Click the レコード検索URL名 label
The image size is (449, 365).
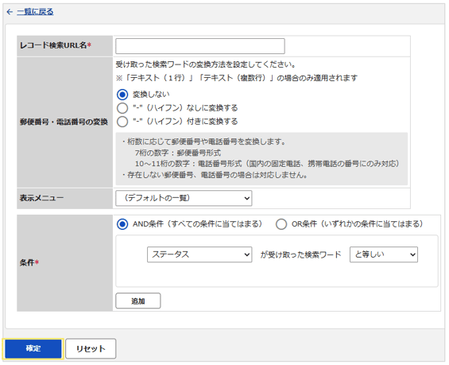(x=56, y=45)
